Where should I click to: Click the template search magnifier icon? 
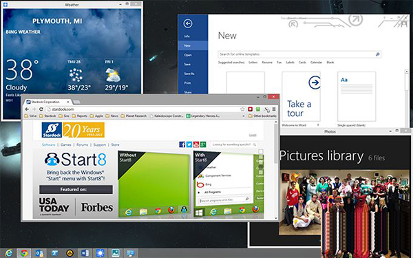(377, 54)
